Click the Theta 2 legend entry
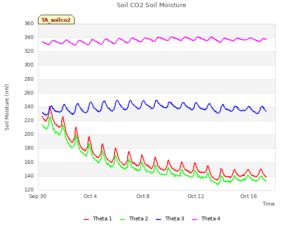 (x=134, y=218)
